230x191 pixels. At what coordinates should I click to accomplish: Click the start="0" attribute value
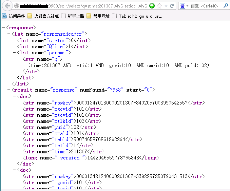pos(148,90)
